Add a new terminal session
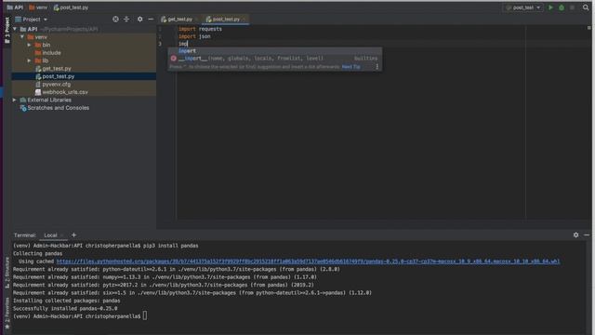 (73, 235)
